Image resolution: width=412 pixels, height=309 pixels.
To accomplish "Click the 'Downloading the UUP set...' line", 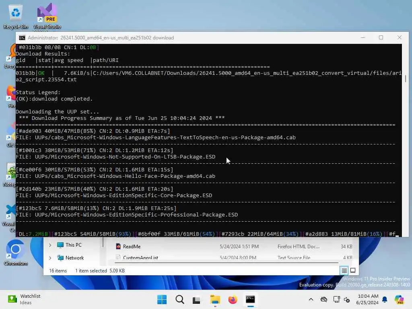I will click(57, 112).
